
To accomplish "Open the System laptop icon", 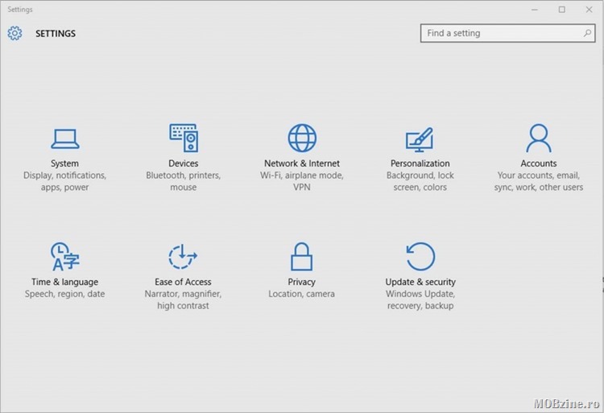I will 64,138.
